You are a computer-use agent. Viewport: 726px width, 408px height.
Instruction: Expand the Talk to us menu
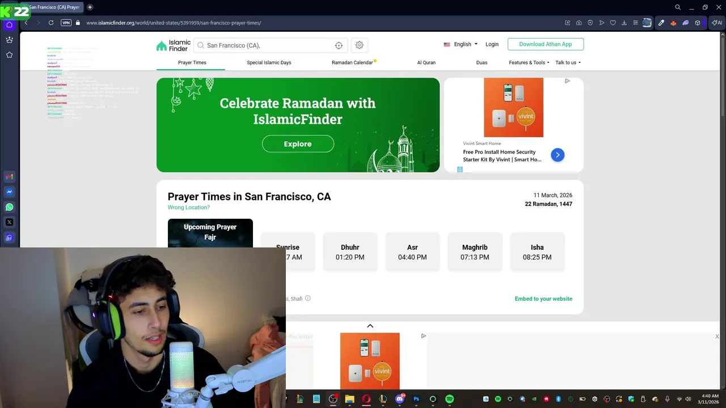pos(568,62)
